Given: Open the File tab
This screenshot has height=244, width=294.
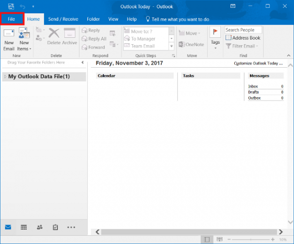Looking at the screenshot, I should click(11, 19).
